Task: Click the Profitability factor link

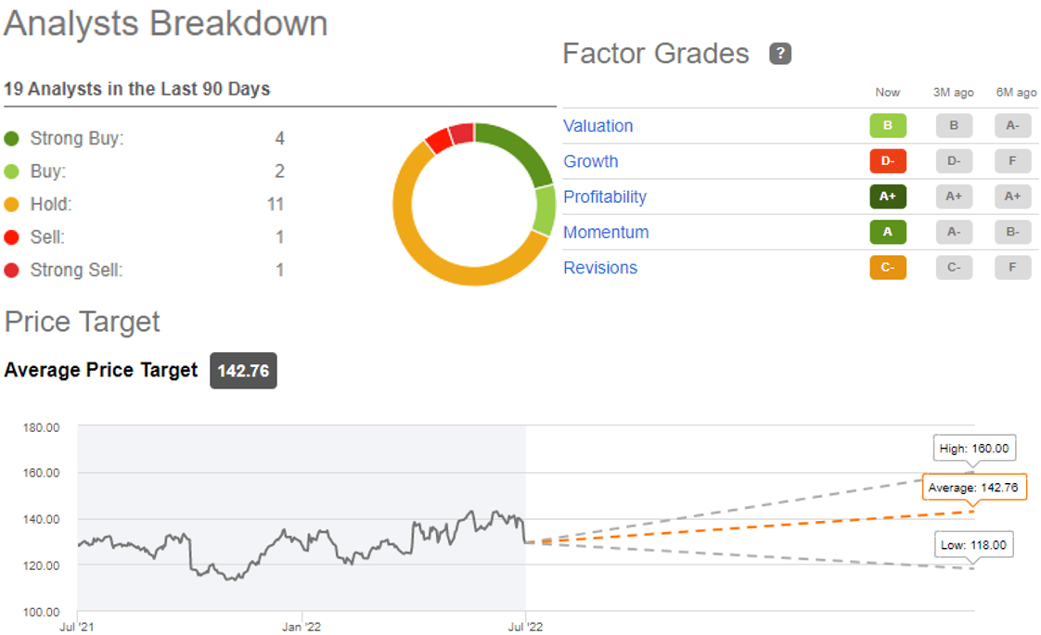Action: coord(605,197)
